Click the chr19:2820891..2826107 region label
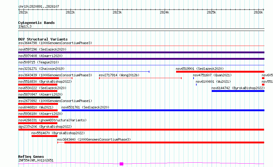The image size is (273, 167). tap(39, 7)
